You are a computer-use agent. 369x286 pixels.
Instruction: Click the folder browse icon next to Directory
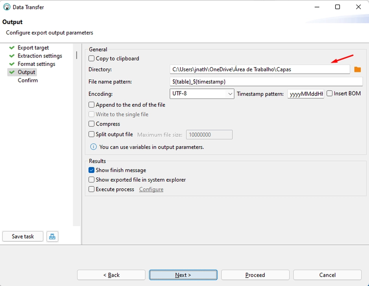[x=357, y=69]
